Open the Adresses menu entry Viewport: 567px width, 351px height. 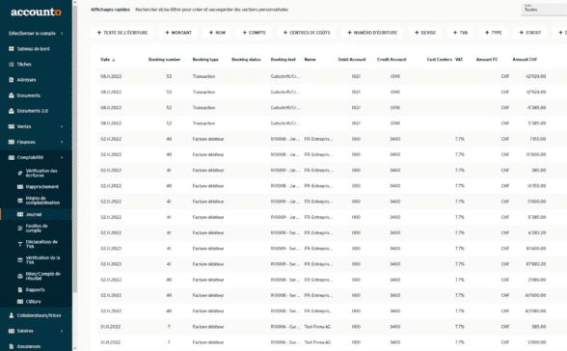coord(26,79)
